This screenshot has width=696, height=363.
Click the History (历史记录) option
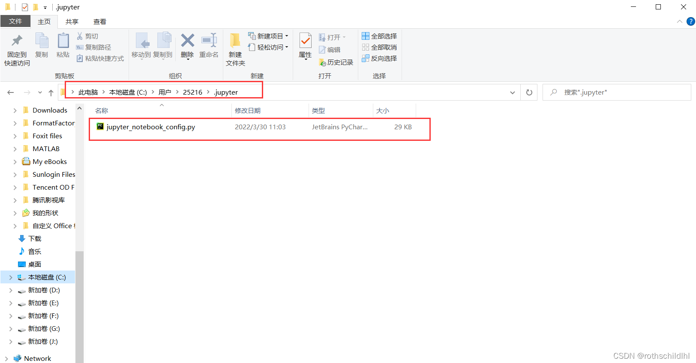pyautogui.click(x=336, y=62)
